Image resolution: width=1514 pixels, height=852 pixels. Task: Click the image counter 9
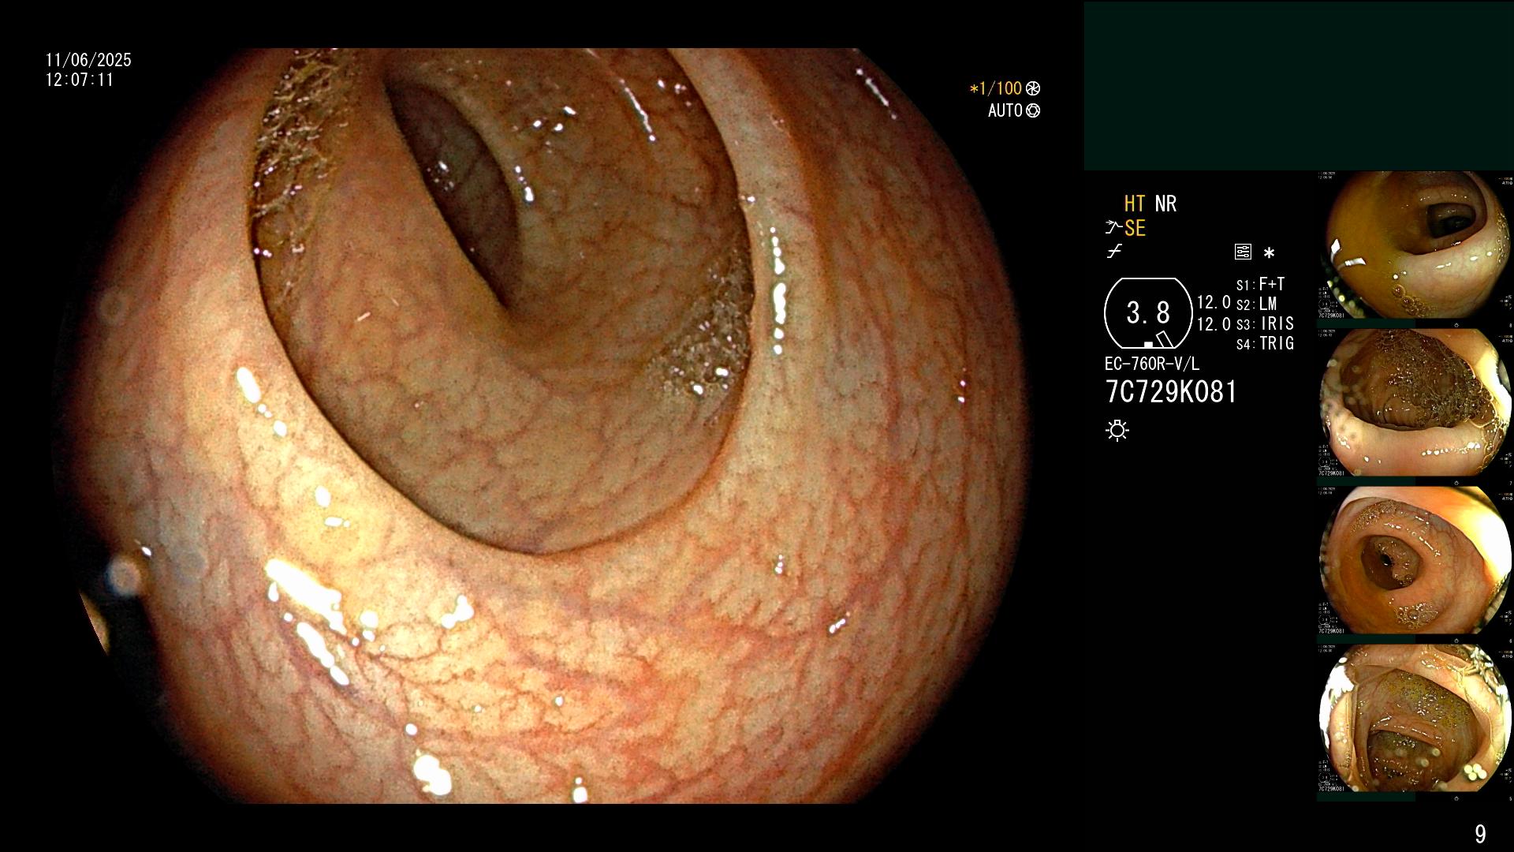1480,834
